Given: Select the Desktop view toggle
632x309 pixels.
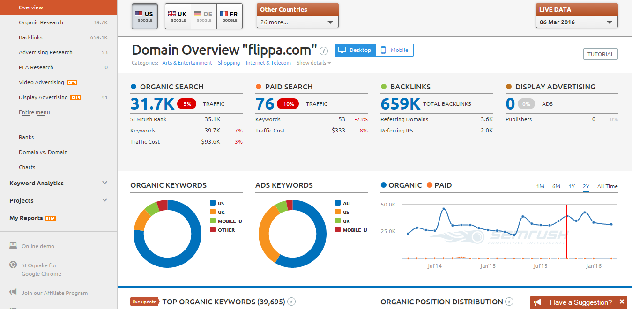Looking at the screenshot, I should (x=355, y=50).
